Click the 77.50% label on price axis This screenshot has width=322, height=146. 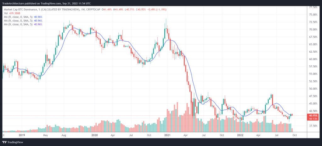[314, 7]
